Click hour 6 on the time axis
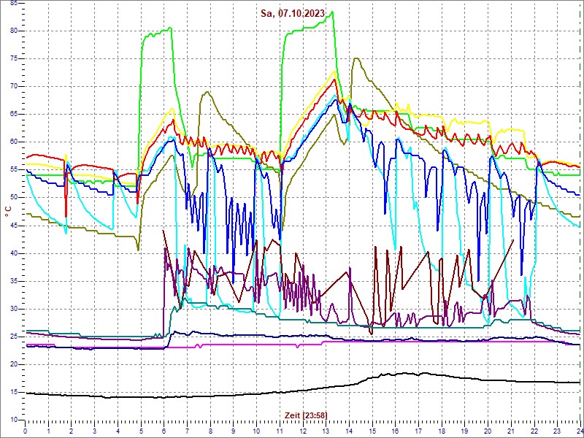 click(x=164, y=431)
